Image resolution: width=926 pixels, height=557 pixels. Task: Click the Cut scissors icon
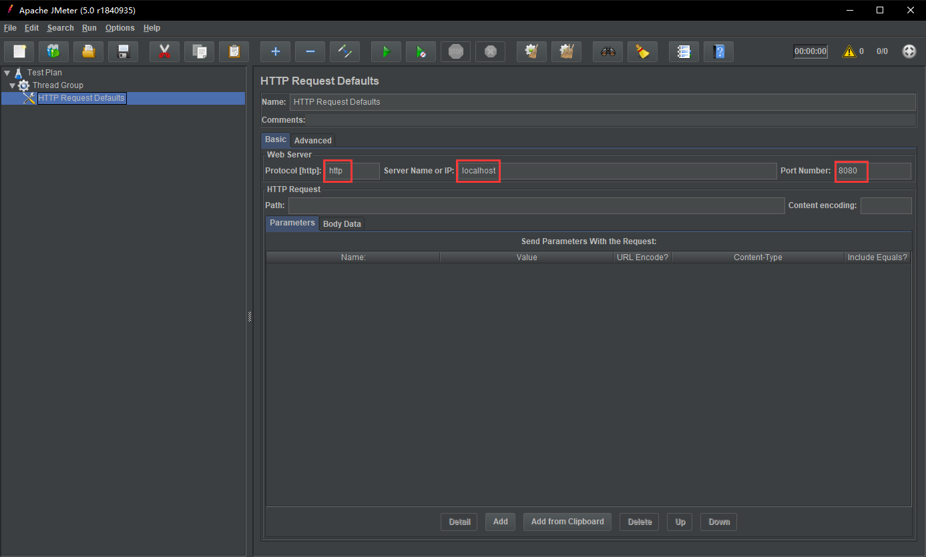(164, 51)
